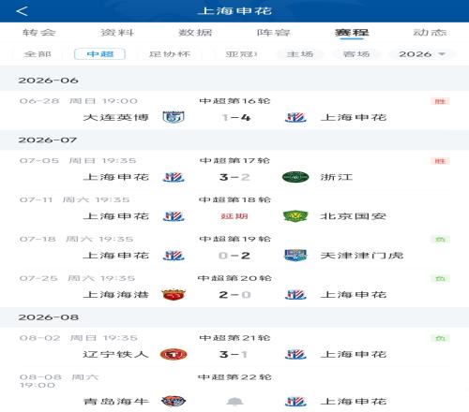Open the 天津津门虎 team crest
This screenshot has width=469, height=412.
pyautogui.click(x=295, y=256)
